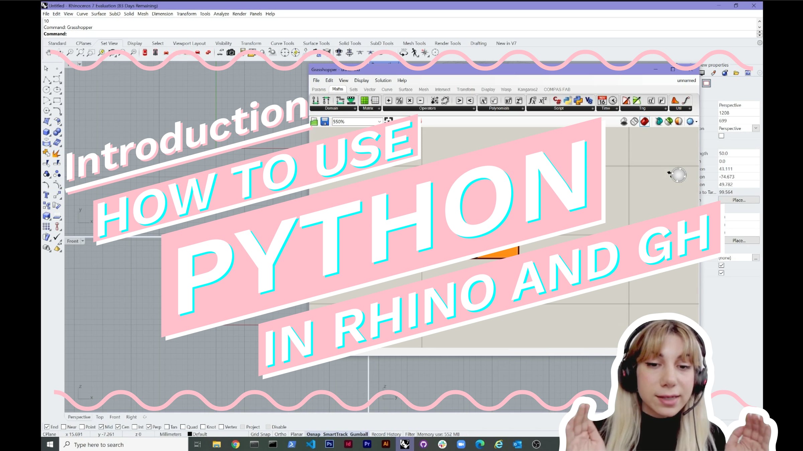The width and height of the screenshot is (803, 451).
Task: Enable the Near osnap checkbox
Action: pos(64,427)
